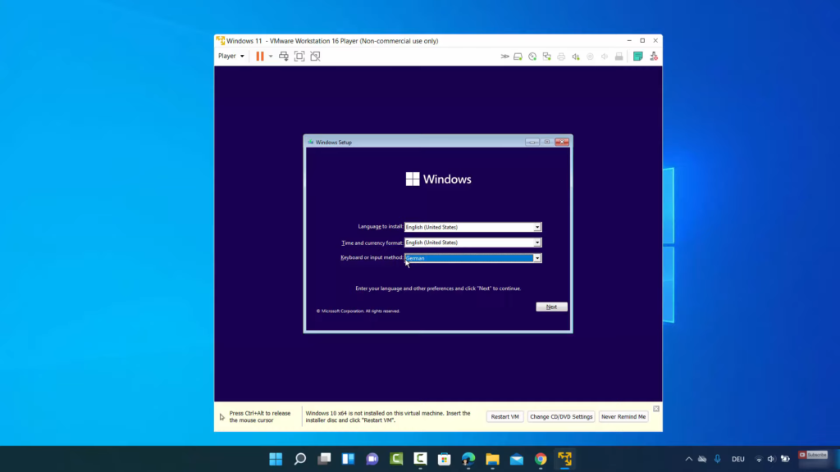This screenshot has height=472, width=840.
Task: Open Keyboard or input method dropdown
Action: click(x=537, y=258)
